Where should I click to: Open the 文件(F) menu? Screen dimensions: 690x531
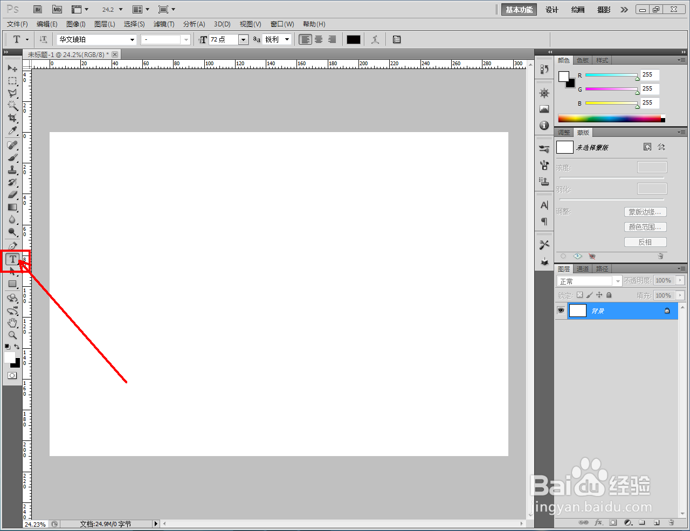pyautogui.click(x=17, y=24)
